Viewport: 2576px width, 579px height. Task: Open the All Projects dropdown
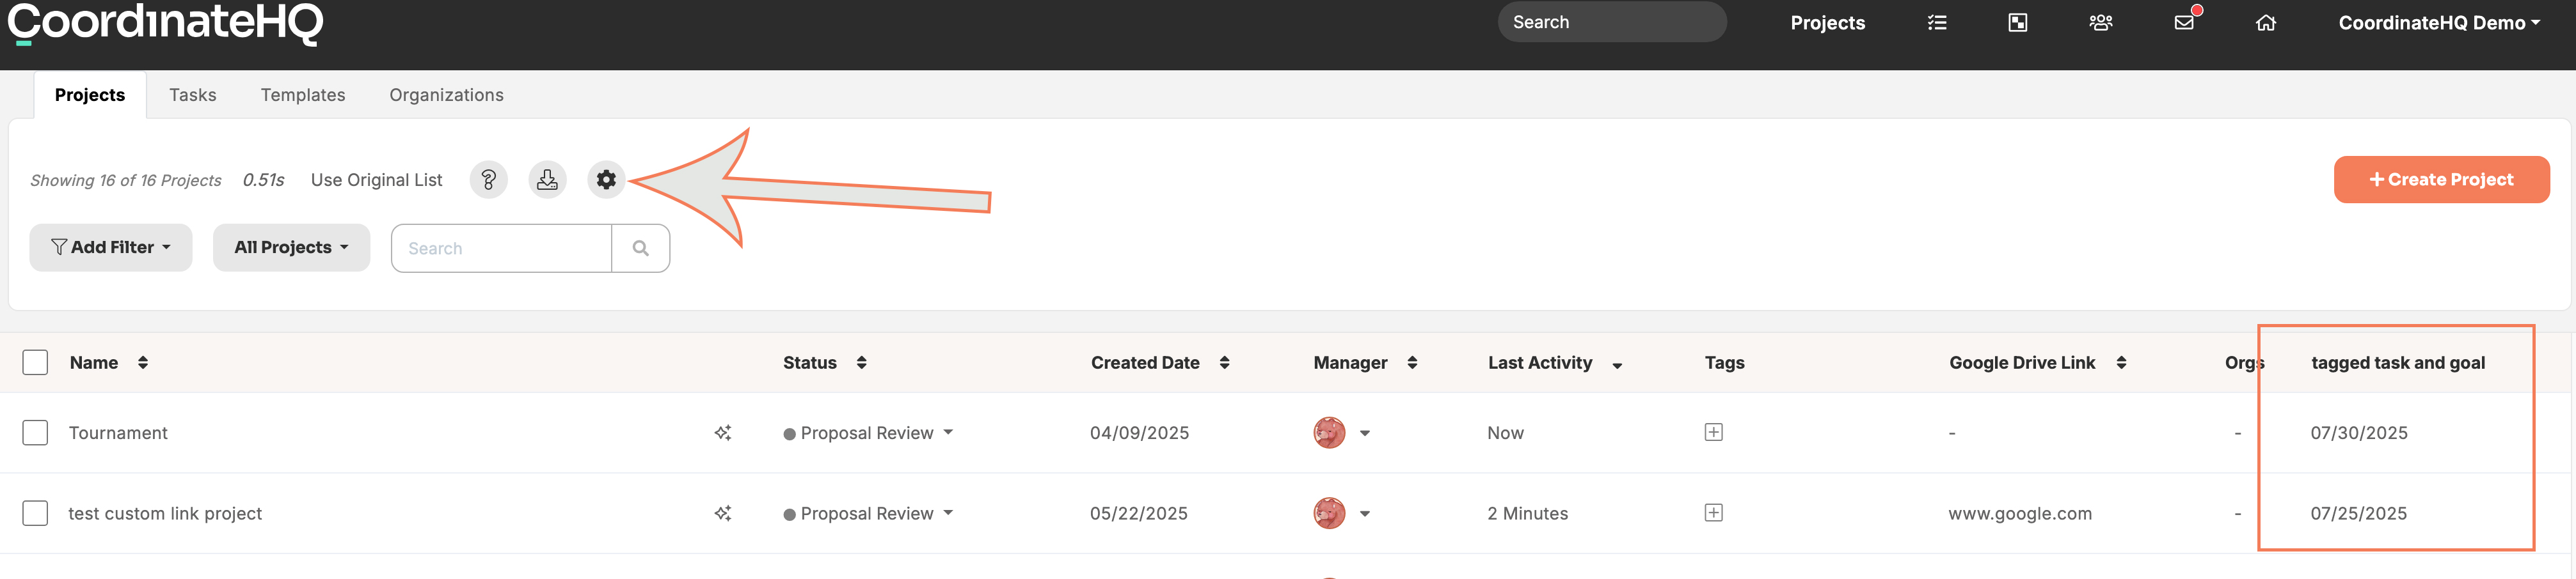point(291,247)
